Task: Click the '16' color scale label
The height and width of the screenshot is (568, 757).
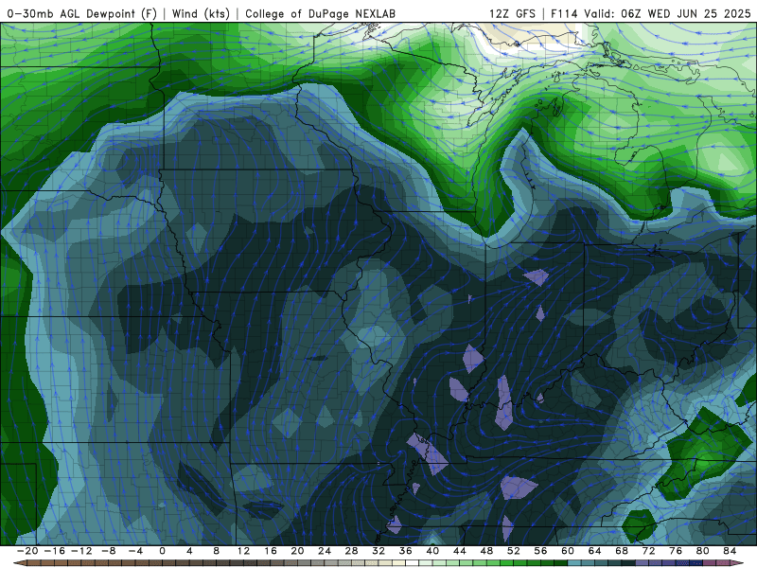Action: (x=271, y=551)
